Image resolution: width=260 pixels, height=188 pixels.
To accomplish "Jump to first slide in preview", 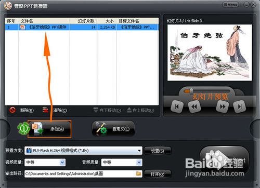I will (x=177, y=106).
